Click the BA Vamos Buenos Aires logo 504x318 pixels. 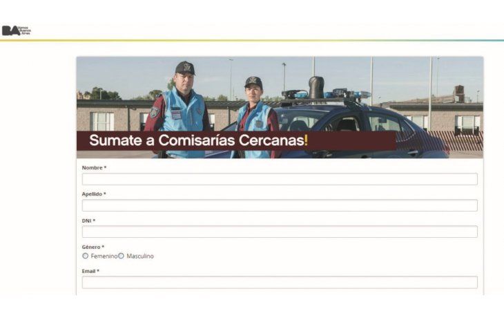(17, 30)
